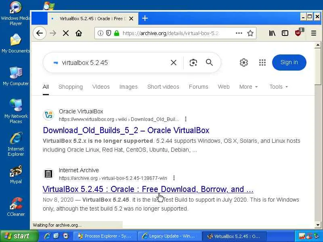
Task: Select the All results tab
Action: 46,87
